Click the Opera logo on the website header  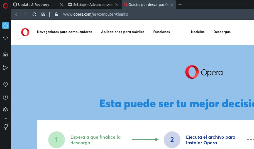tap(25, 32)
